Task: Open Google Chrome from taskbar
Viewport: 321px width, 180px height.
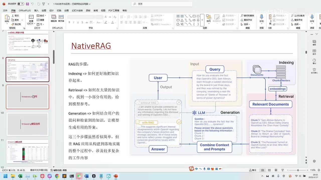Action: (57, 176)
